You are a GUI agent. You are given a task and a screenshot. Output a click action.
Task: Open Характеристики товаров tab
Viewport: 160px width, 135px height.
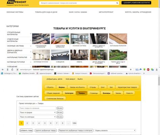[x=127, y=87]
